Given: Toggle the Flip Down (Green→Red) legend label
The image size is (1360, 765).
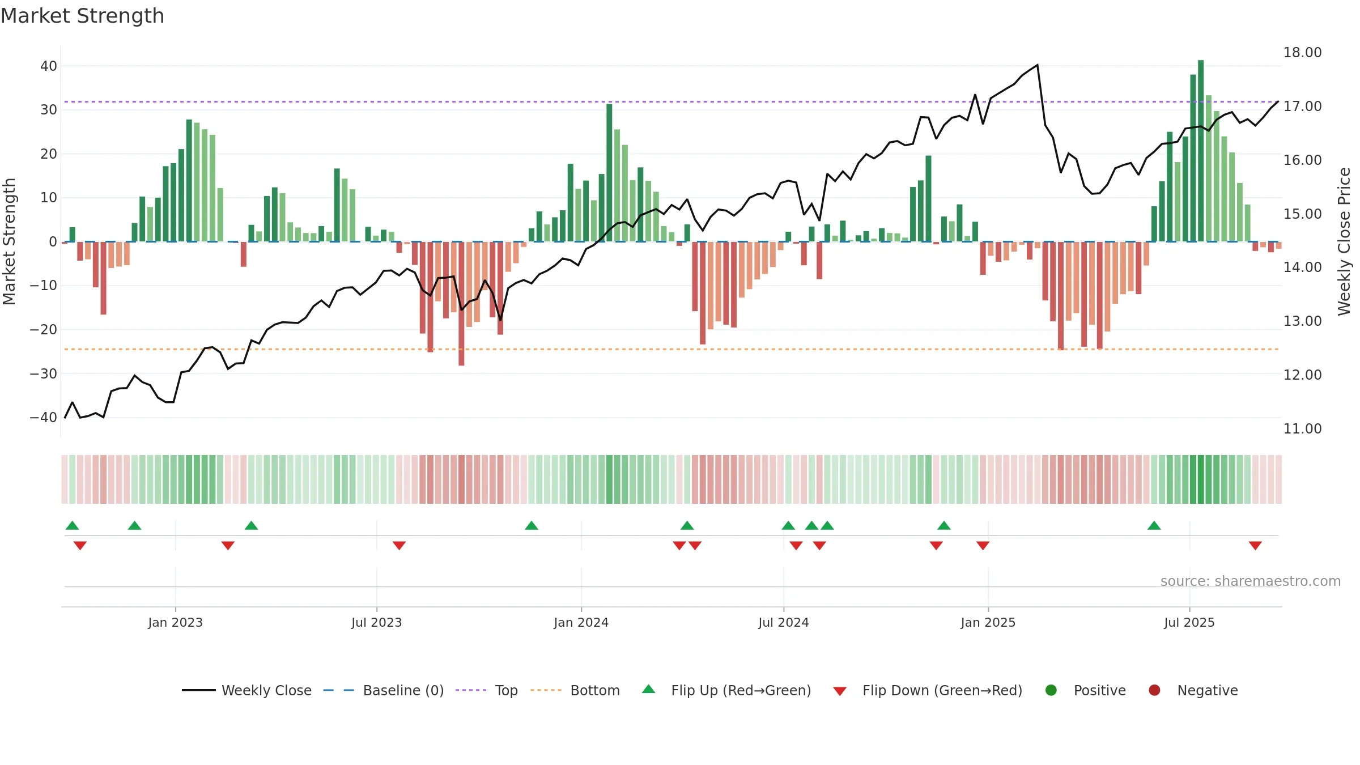Looking at the screenshot, I should (942, 690).
